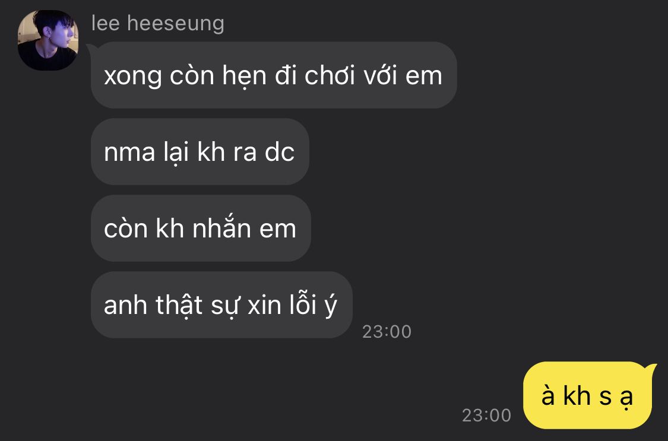This screenshot has height=441, width=668.
Task: Click the word 'xong' starting the first message
Action: pos(133,77)
